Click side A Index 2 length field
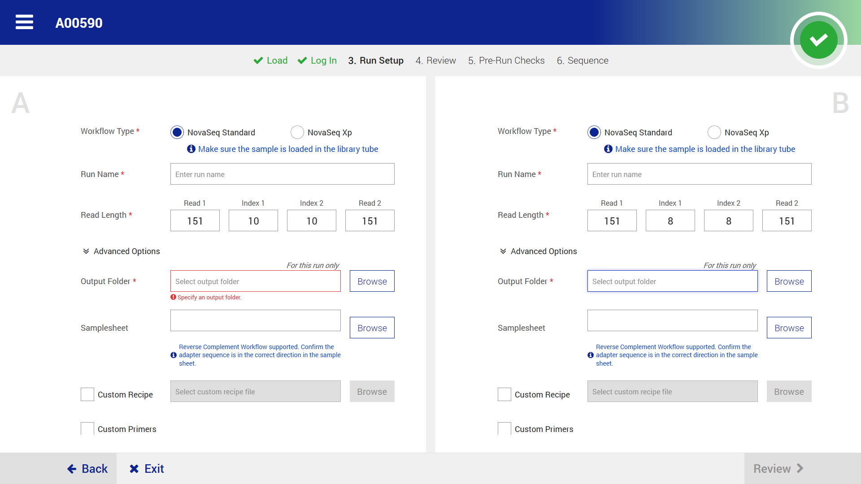Viewport: 861px width, 484px height. [x=312, y=220]
